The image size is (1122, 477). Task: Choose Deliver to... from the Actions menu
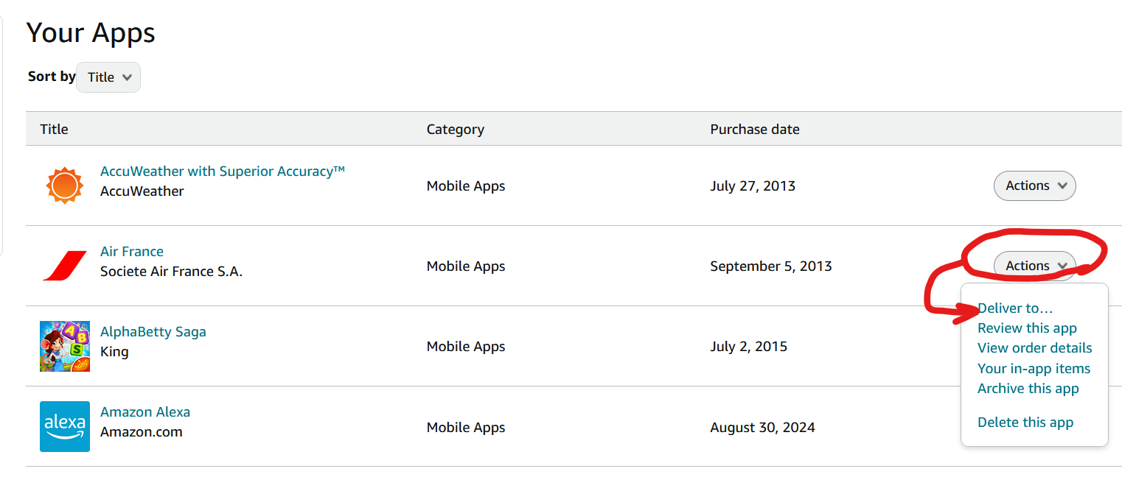pyautogui.click(x=1015, y=308)
